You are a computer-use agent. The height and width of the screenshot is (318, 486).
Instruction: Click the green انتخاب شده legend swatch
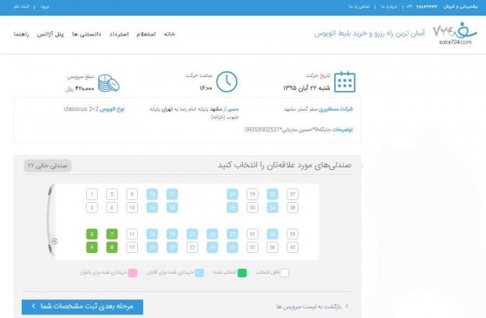(242, 273)
